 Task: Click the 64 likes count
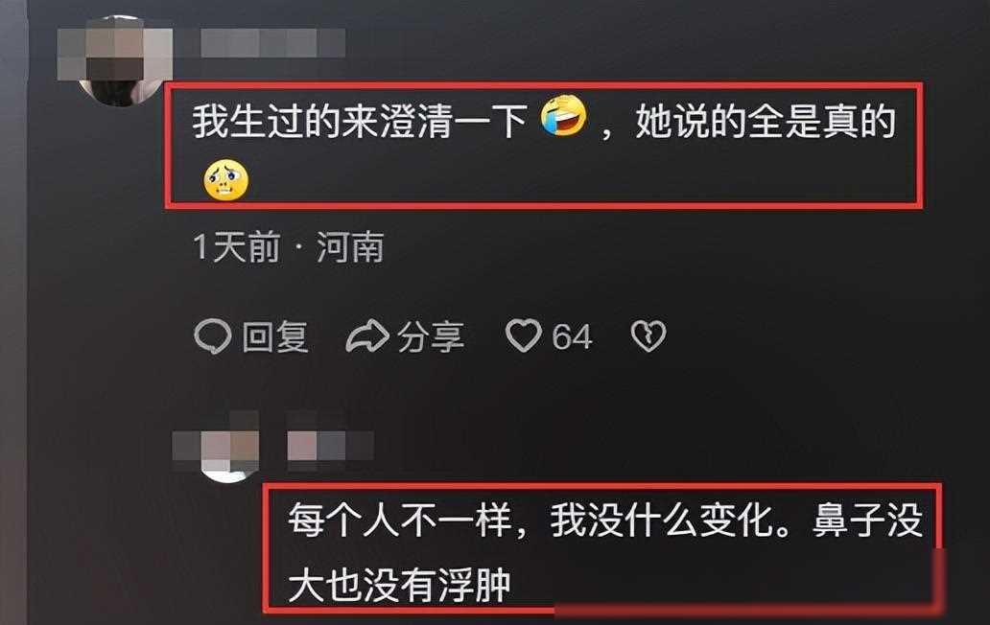coord(572,336)
